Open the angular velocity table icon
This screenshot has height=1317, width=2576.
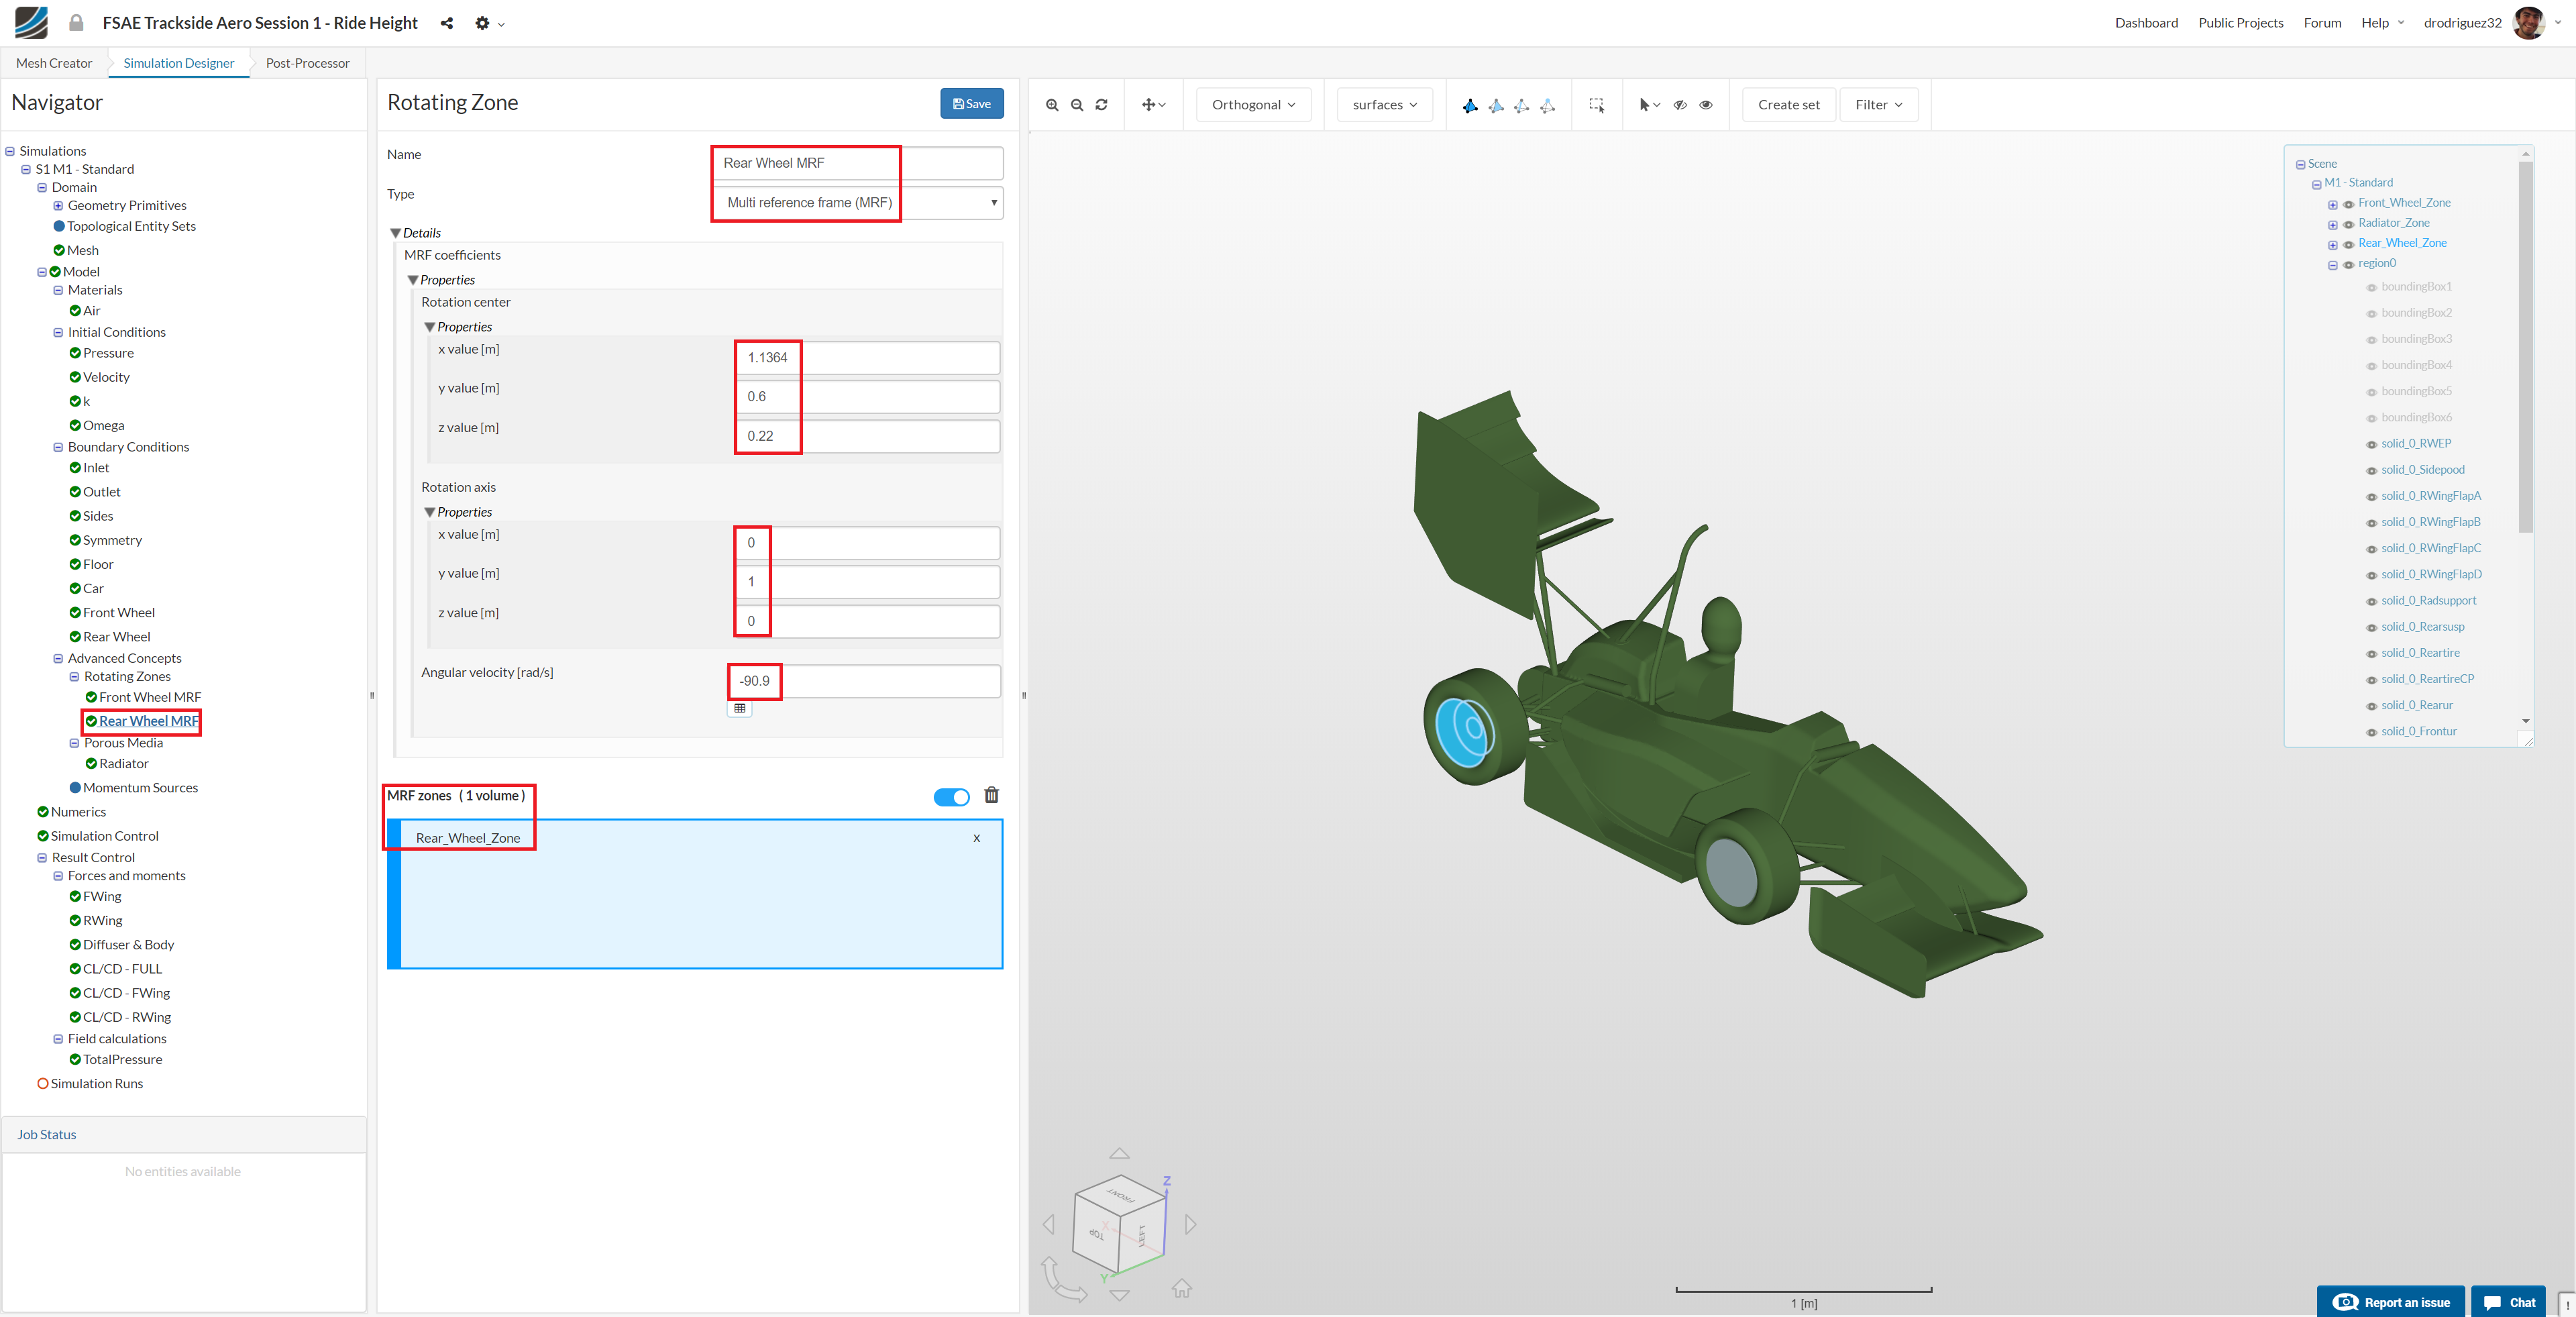click(739, 708)
